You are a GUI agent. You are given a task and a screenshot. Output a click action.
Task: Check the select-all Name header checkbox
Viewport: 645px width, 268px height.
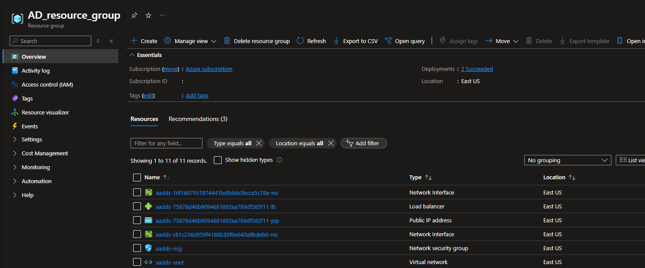137,178
